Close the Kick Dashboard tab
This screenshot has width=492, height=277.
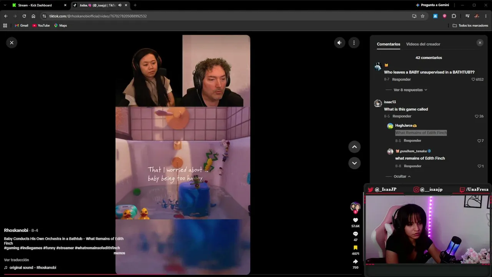tap(65, 5)
